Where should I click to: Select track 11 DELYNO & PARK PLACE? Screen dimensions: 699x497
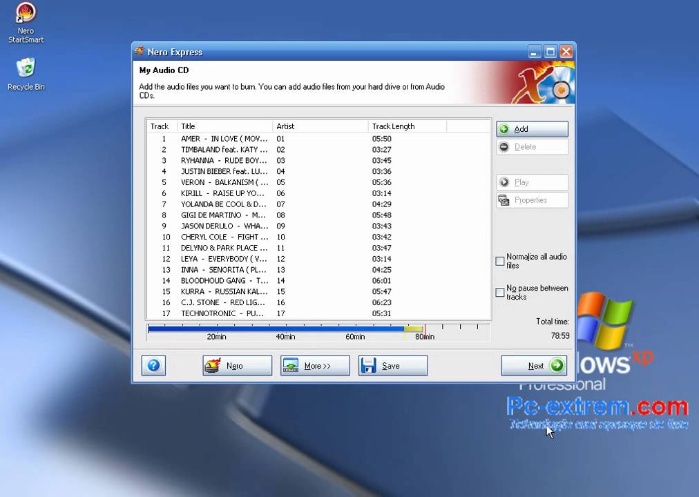(318, 248)
